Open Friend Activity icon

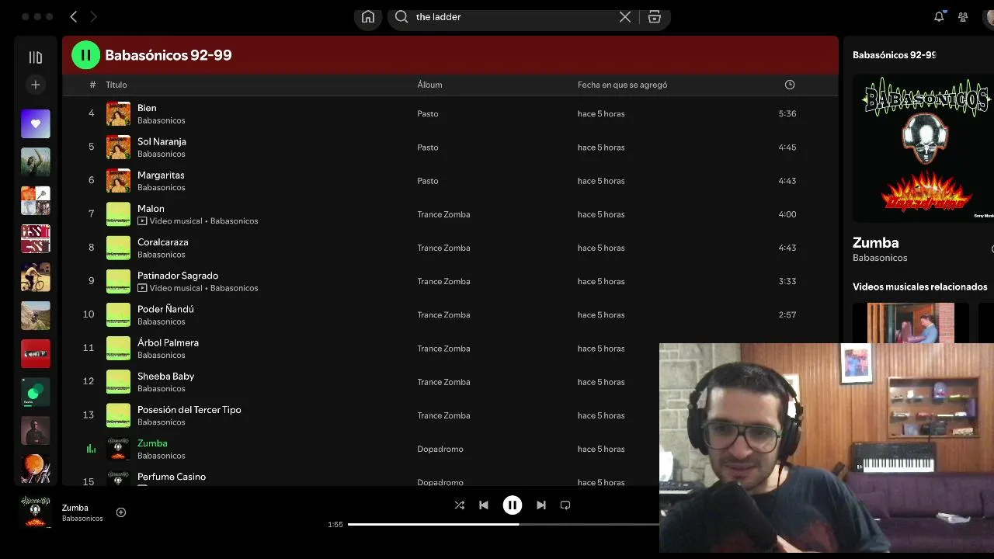click(963, 16)
